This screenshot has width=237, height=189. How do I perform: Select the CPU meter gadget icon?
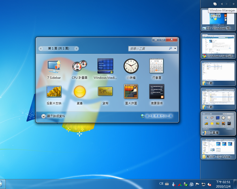pos(79,66)
